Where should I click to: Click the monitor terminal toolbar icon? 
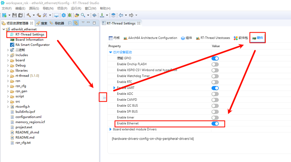56,15
